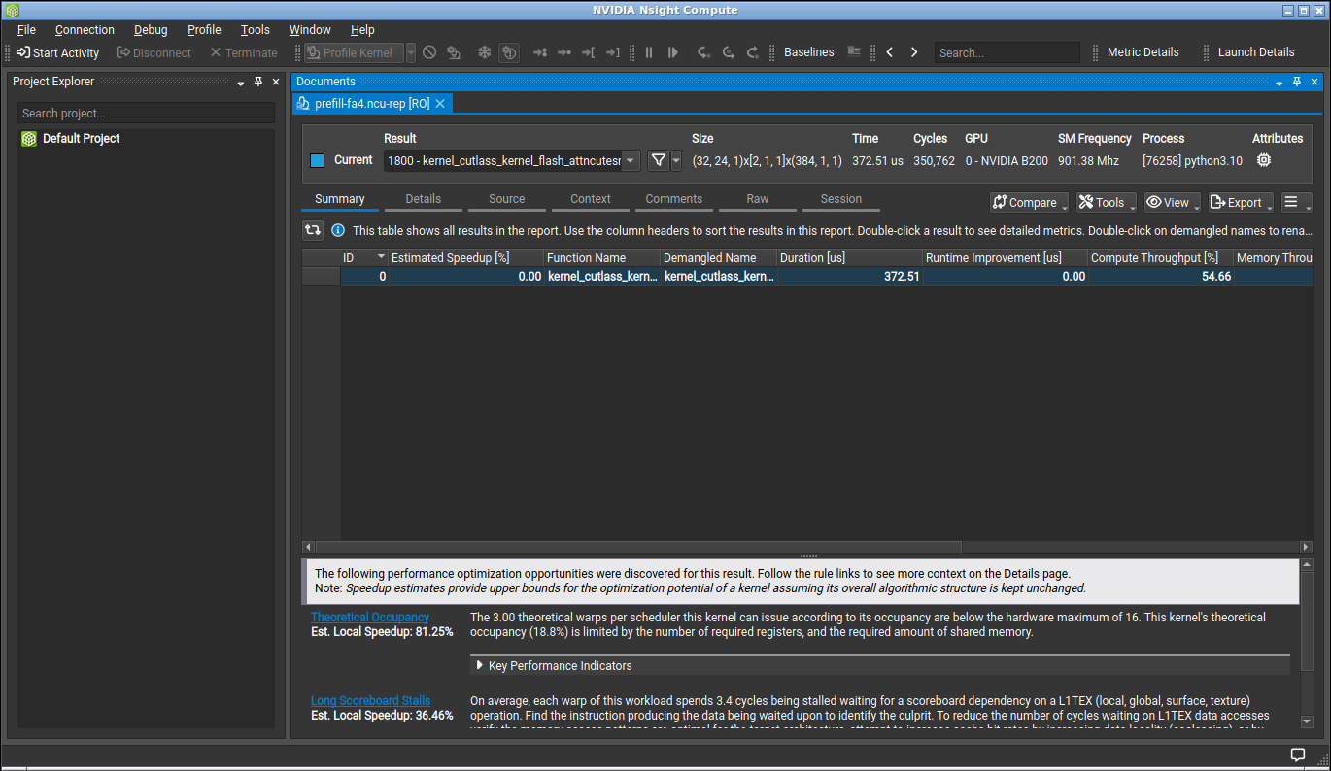Click the blue info icon
The width and height of the screenshot is (1331, 771).
(338, 230)
